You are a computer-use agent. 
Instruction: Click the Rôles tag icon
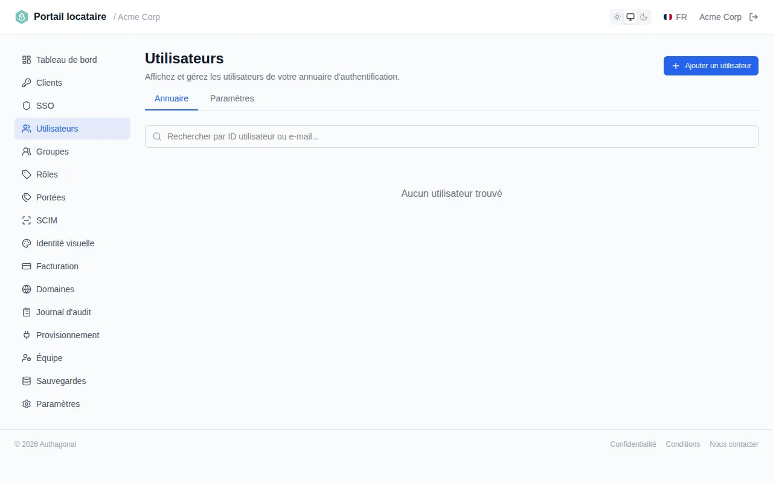(x=27, y=174)
